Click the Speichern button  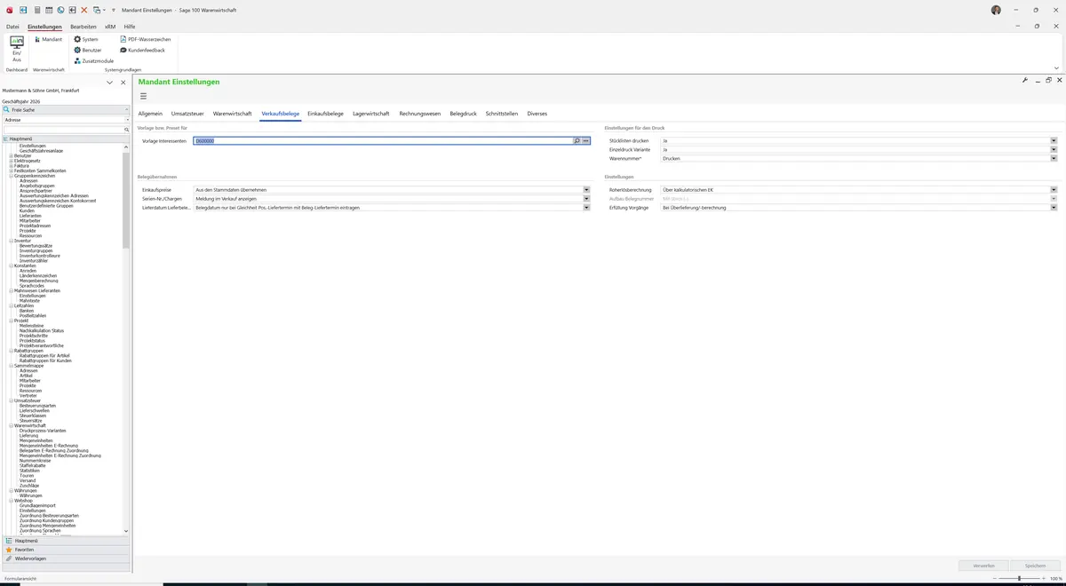(1035, 565)
